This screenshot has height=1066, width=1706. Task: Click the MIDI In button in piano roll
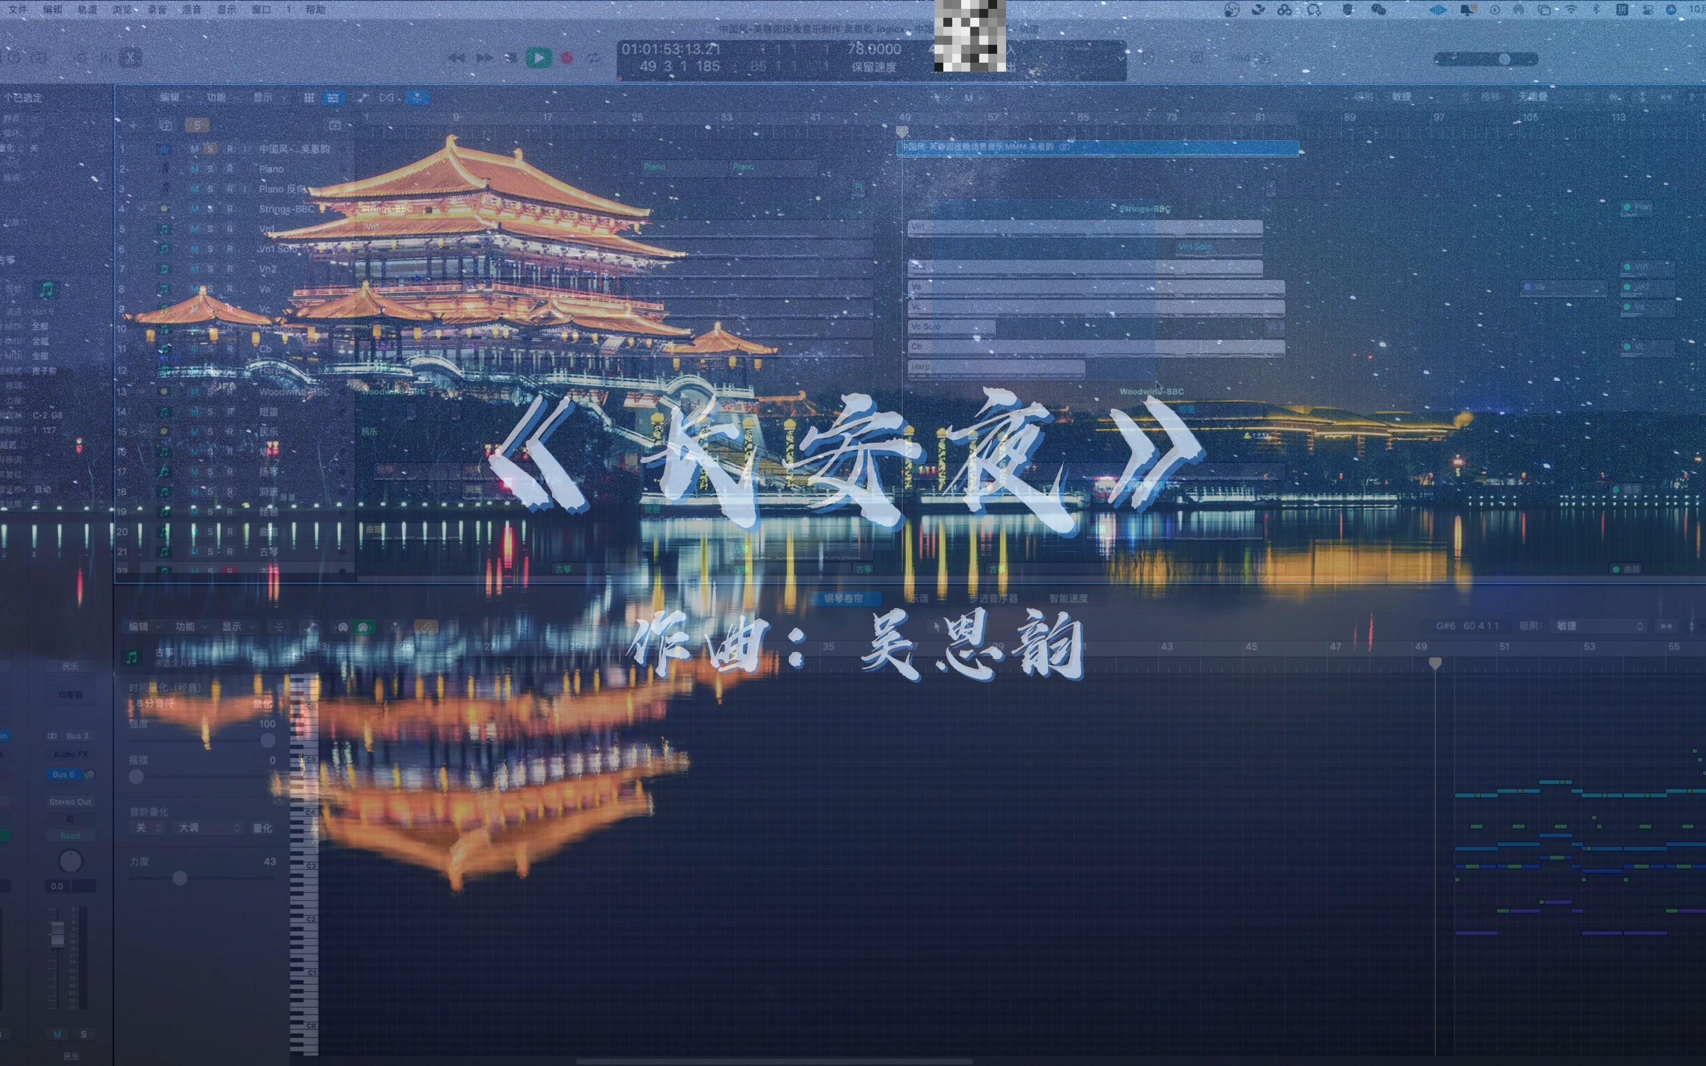pyautogui.click(x=341, y=627)
